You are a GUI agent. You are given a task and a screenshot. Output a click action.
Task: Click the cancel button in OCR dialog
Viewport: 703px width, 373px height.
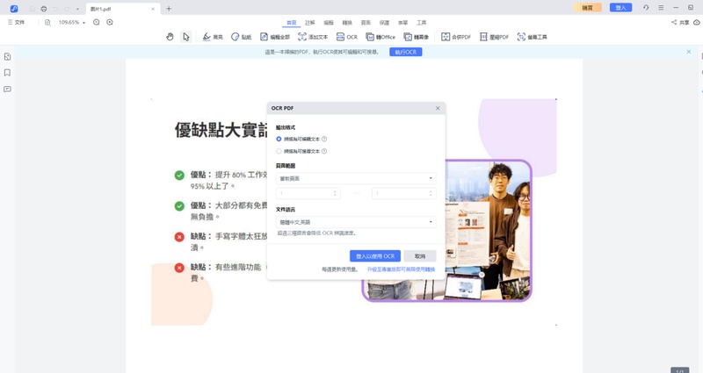pos(420,256)
